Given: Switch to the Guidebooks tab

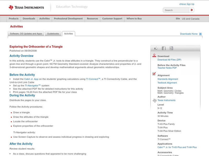Looking at the screenshot, I should click(x=53, y=34).
